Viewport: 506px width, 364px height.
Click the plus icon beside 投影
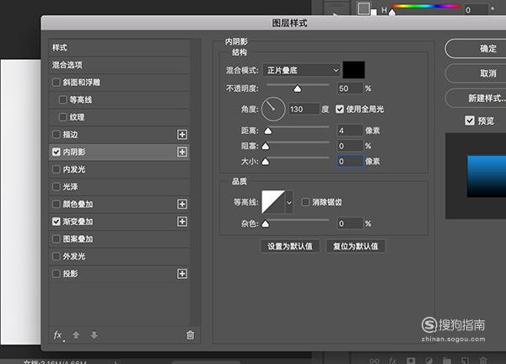click(182, 274)
